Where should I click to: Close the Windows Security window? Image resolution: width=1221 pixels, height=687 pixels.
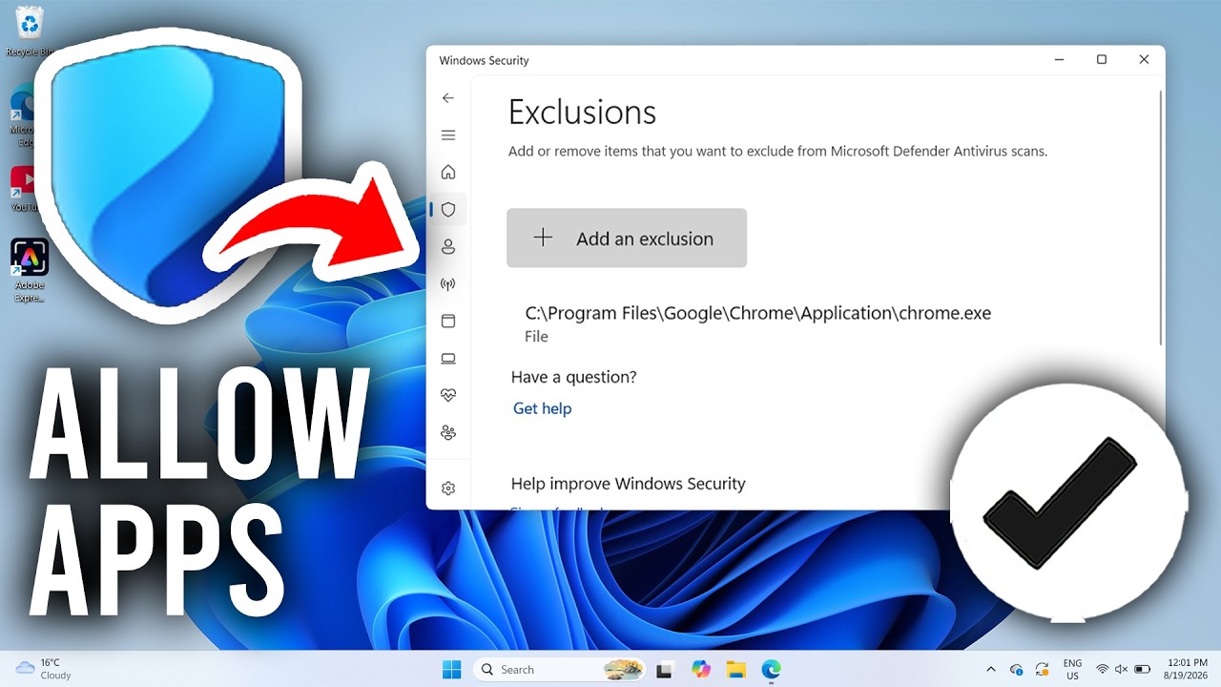click(x=1144, y=60)
